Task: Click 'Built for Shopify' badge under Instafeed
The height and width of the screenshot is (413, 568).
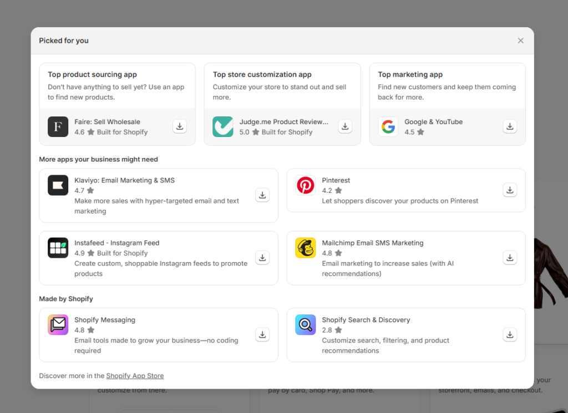Action: (123, 253)
